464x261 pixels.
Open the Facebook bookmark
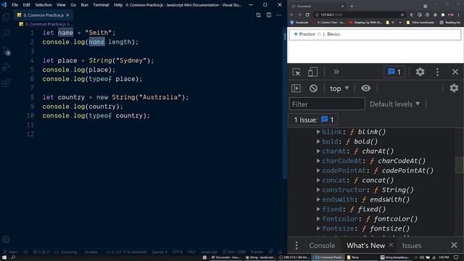click(299, 22)
